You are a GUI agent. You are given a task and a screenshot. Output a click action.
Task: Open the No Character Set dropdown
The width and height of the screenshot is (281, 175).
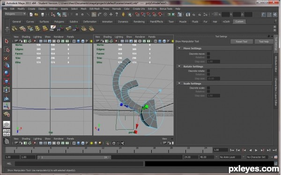[257, 157]
